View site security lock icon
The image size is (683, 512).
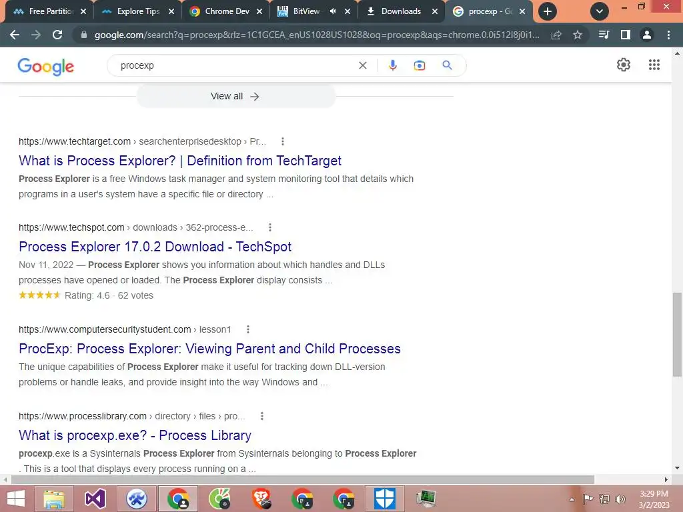(x=83, y=35)
